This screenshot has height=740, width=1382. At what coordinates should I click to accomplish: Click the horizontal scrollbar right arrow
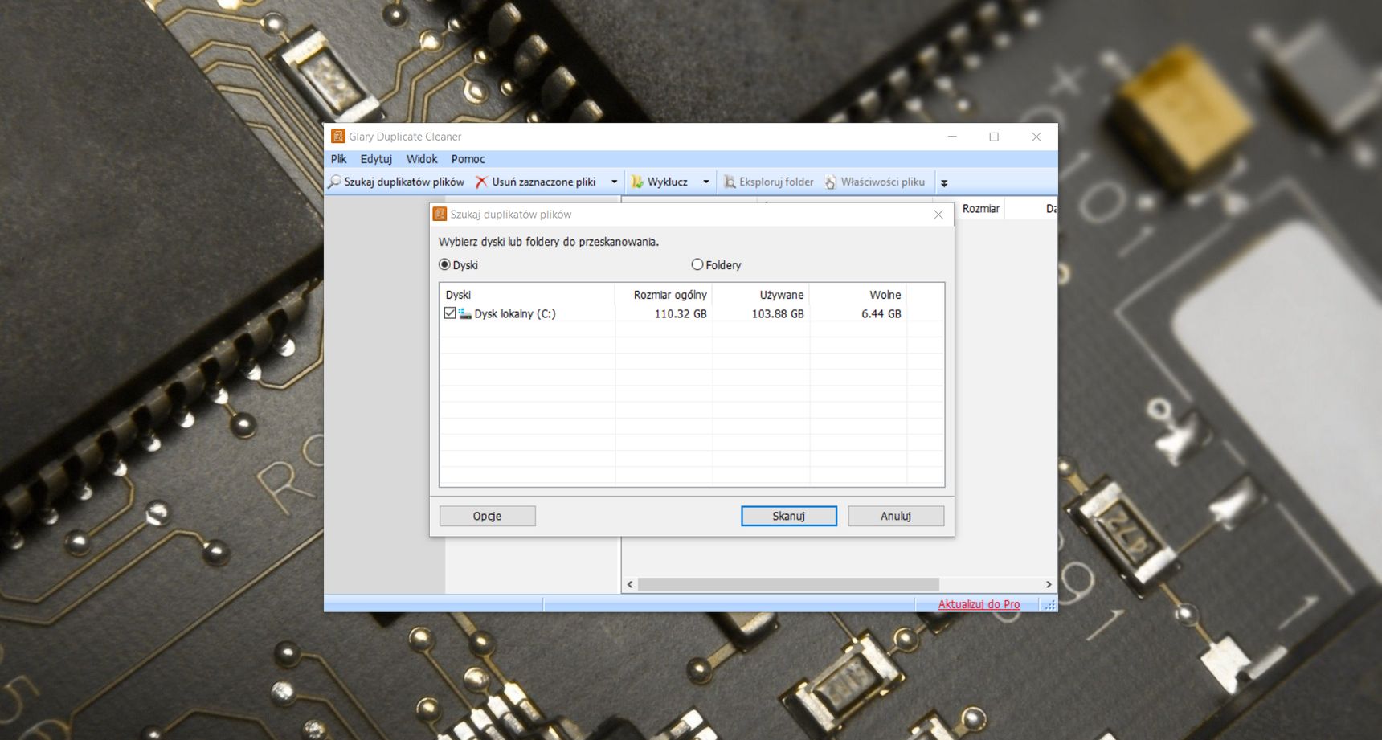(1049, 584)
